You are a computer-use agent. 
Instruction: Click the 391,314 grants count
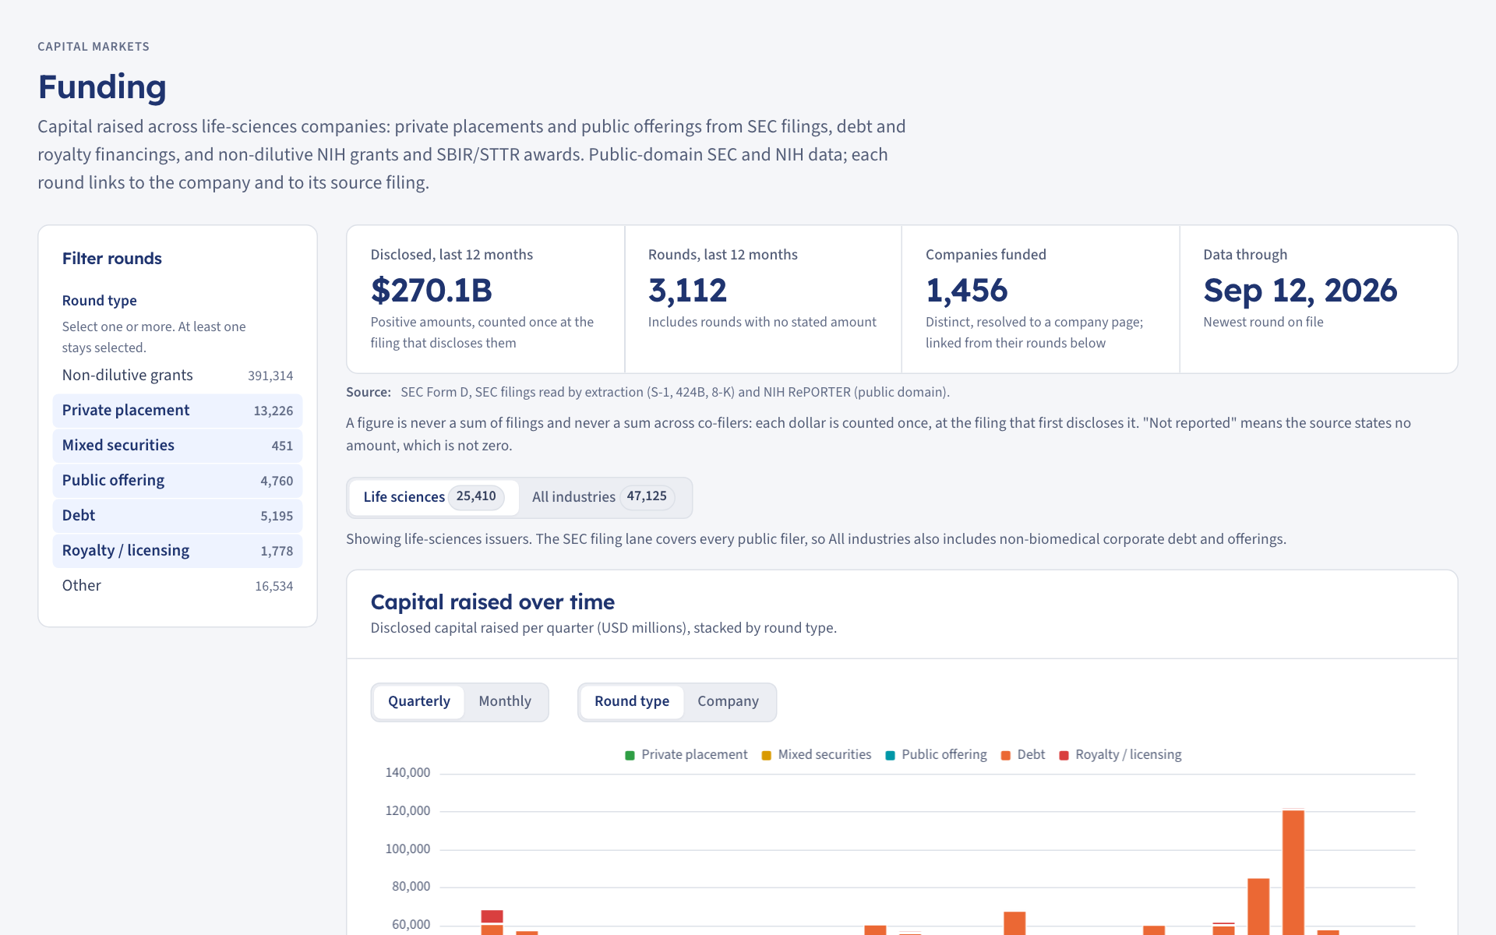pyautogui.click(x=270, y=376)
